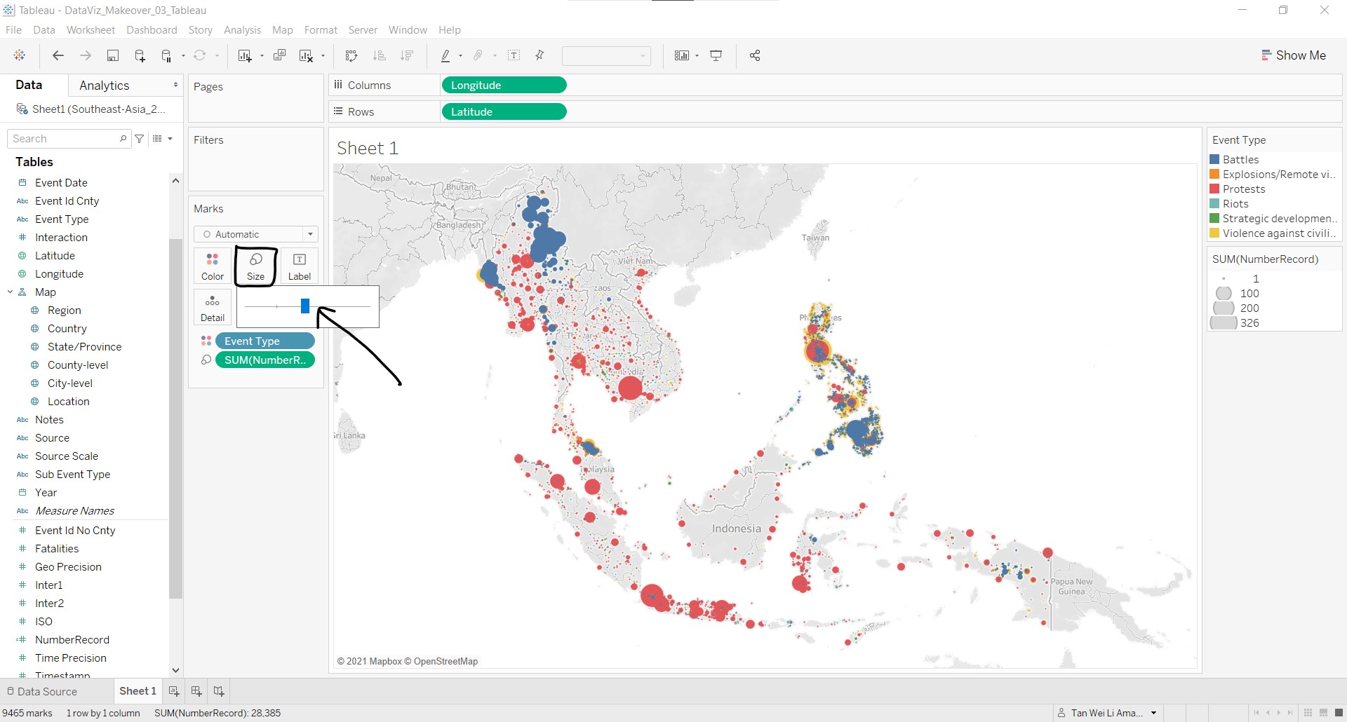
Task: Click the New Worksheet tab icon
Action: [x=174, y=691]
